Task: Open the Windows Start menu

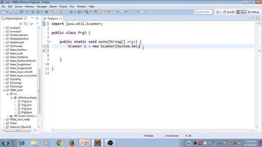Action: (x=5, y=143)
